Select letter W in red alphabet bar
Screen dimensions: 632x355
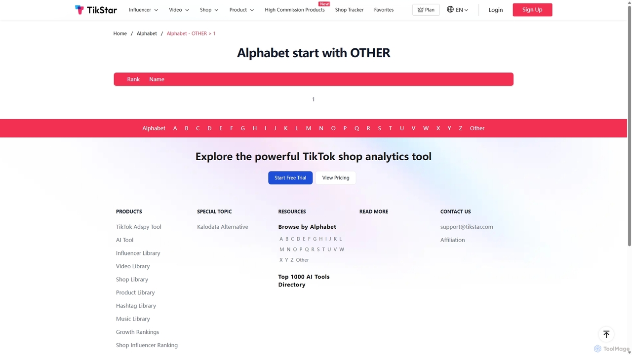click(426, 128)
